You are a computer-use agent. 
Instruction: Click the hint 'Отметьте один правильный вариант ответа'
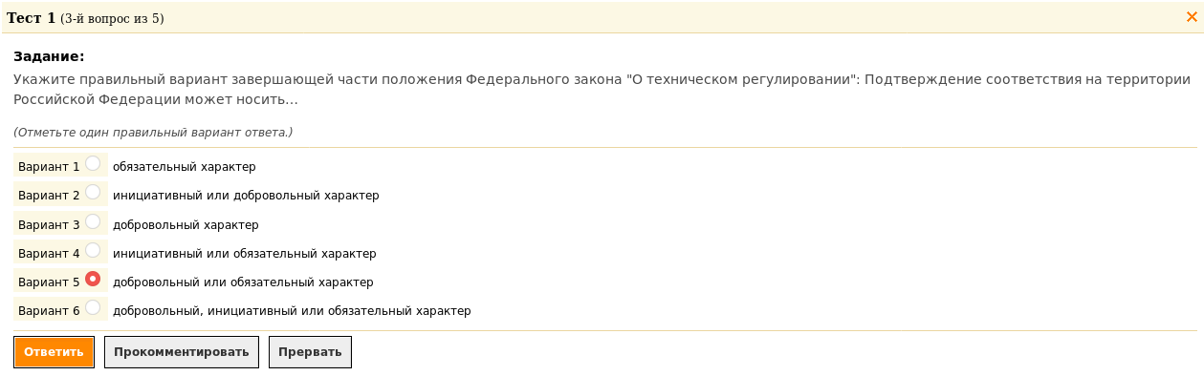pyautogui.click(x=153, y=132)
